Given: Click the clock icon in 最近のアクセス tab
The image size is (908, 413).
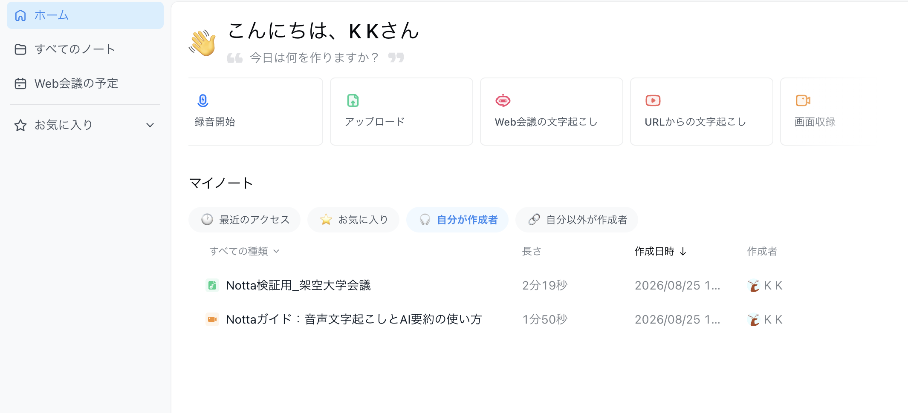Looking at the screenshot, I should (x=207, y=219).
